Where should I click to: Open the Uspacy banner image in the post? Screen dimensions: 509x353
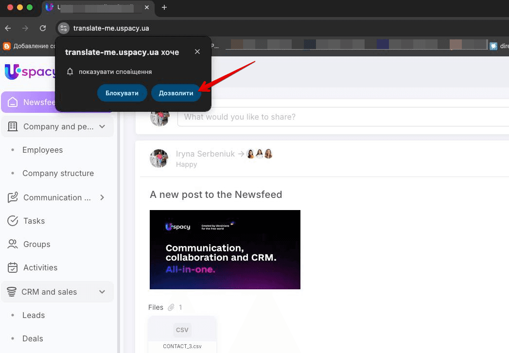[x=225, y=249]
